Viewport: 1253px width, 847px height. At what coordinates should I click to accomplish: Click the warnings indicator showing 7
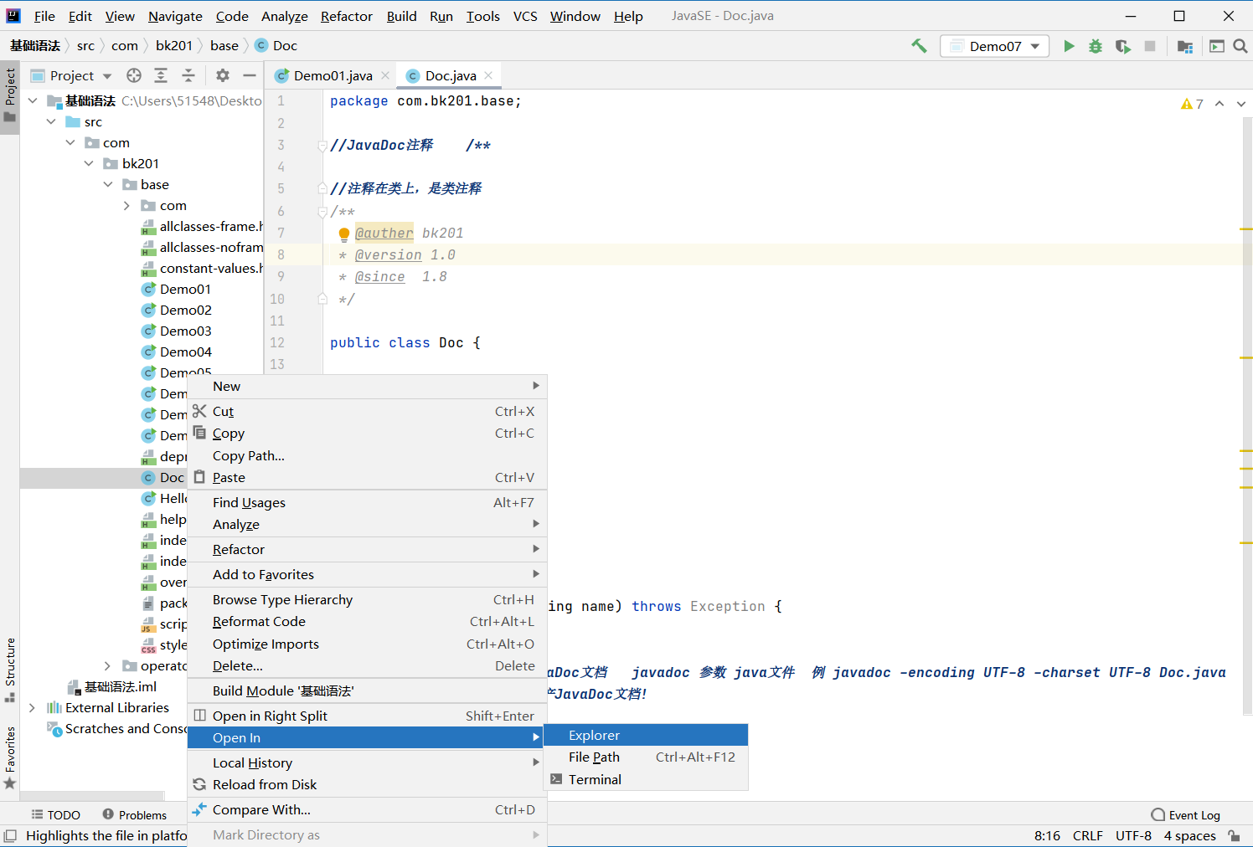(x=1192, y=104)
